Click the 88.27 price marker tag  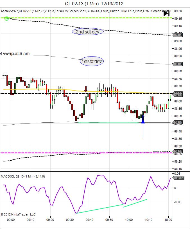coord(178,151)
